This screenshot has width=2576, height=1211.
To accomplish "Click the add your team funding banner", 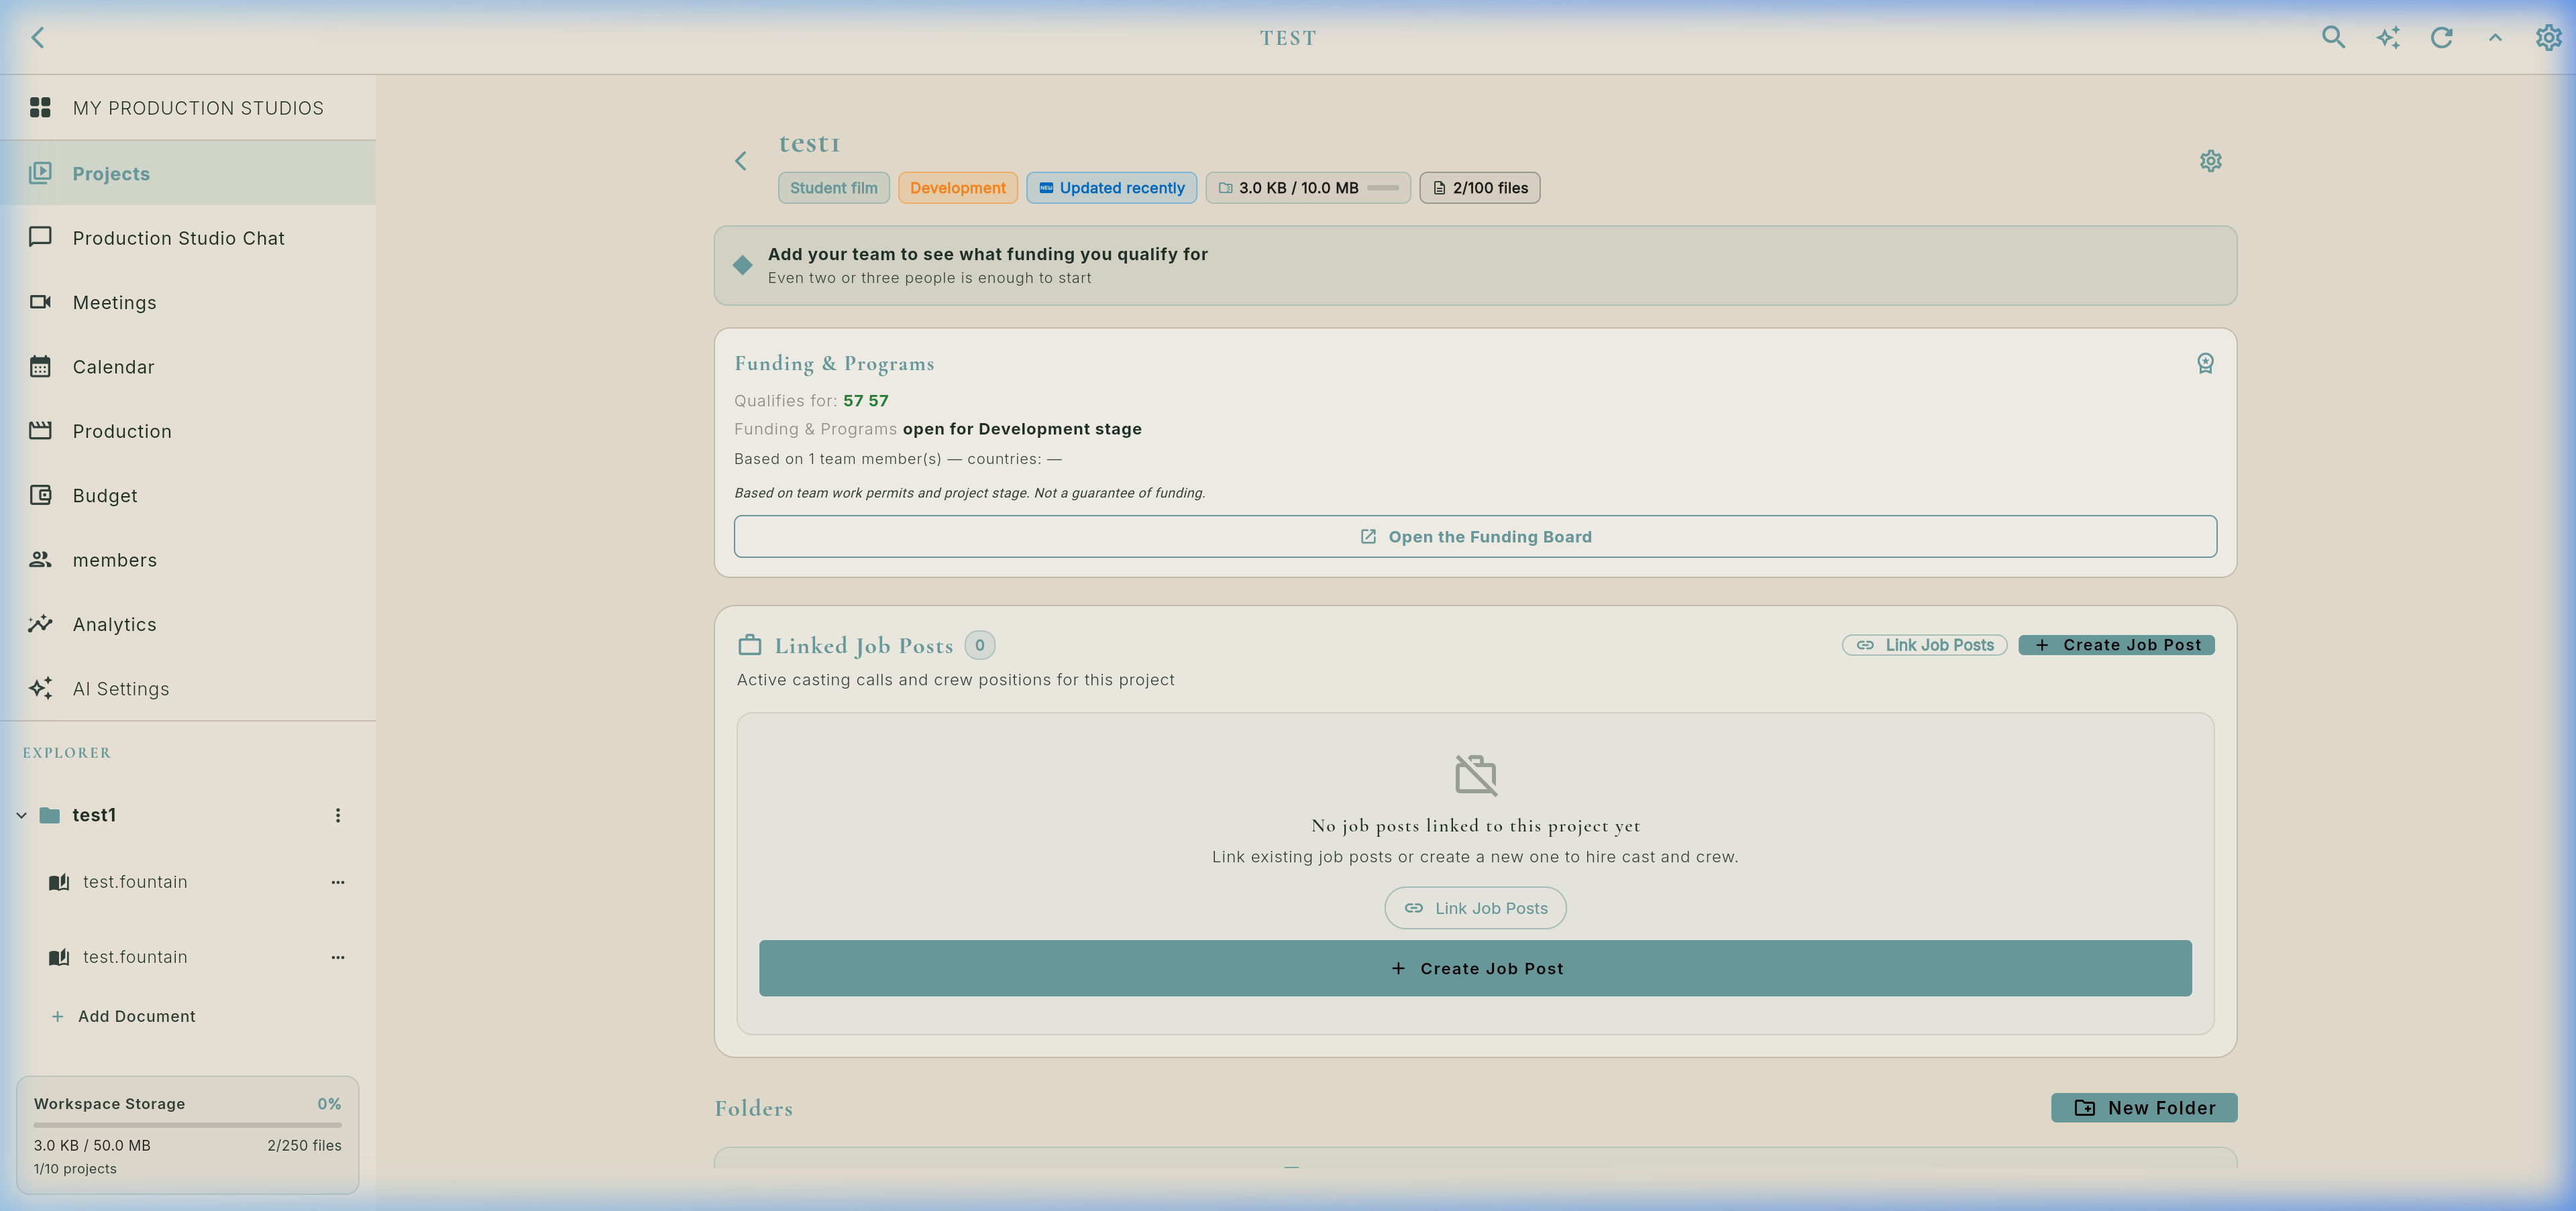I will [1475, 266].
